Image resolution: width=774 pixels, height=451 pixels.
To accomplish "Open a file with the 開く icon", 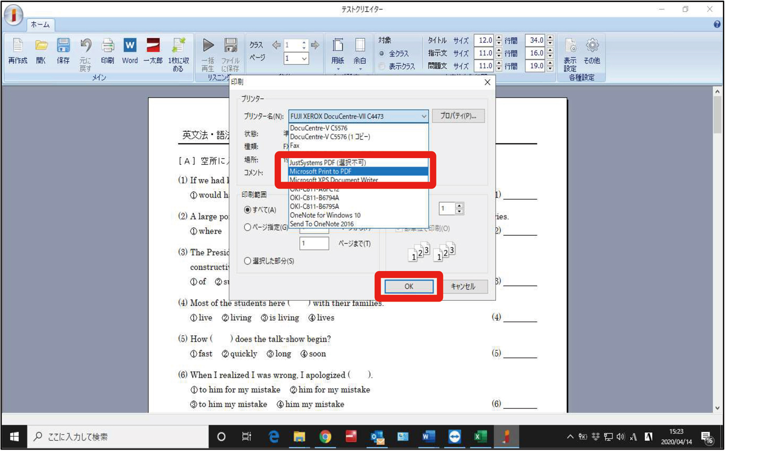I will [41, 47].
